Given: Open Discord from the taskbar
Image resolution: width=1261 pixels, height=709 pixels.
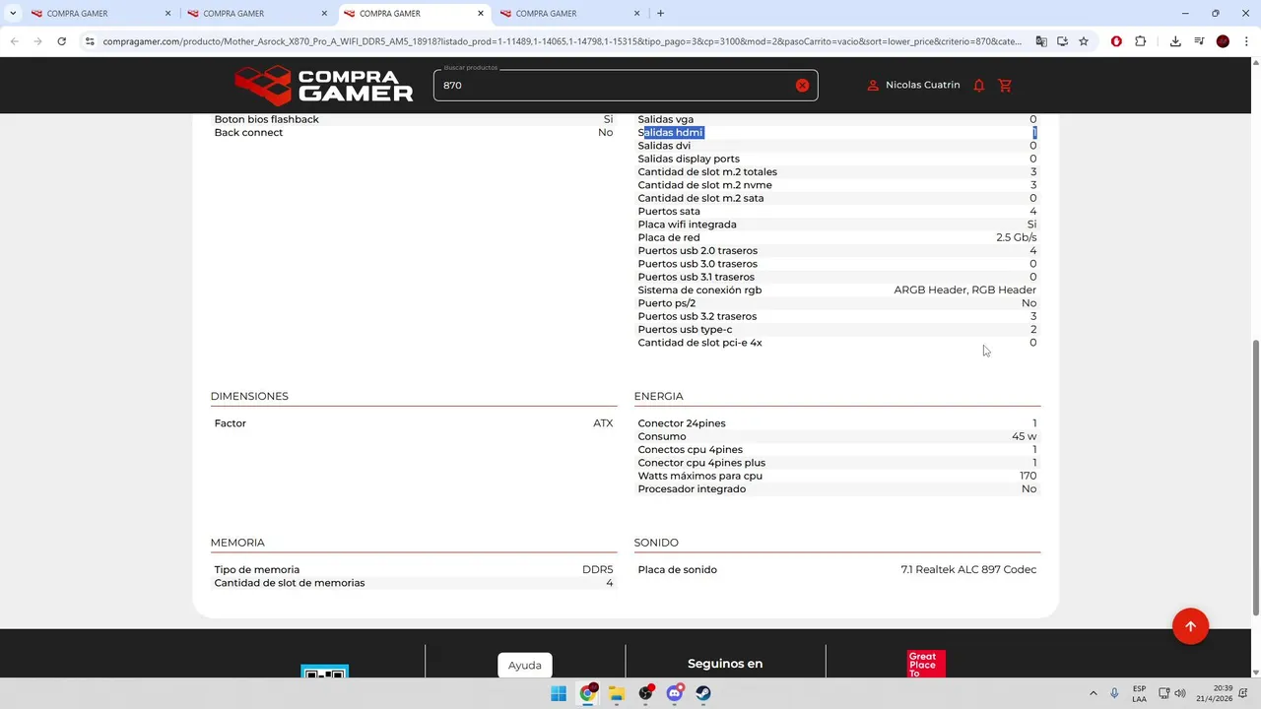Looking at the screenshot, I should pos(675,693).
